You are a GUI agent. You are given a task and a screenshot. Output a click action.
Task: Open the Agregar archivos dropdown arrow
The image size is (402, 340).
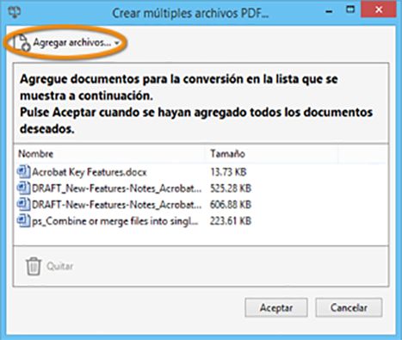[117, 44]
